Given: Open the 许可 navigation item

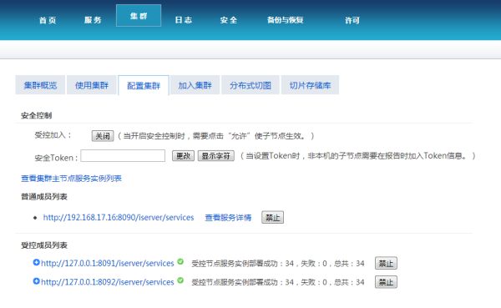Looking at the screenshot, I should coord(352,20).
